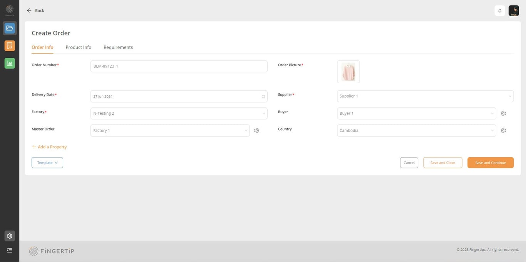Viewport: 526px width, 262px height.
Task: Click the Order Number label
Action: point(44,65)
